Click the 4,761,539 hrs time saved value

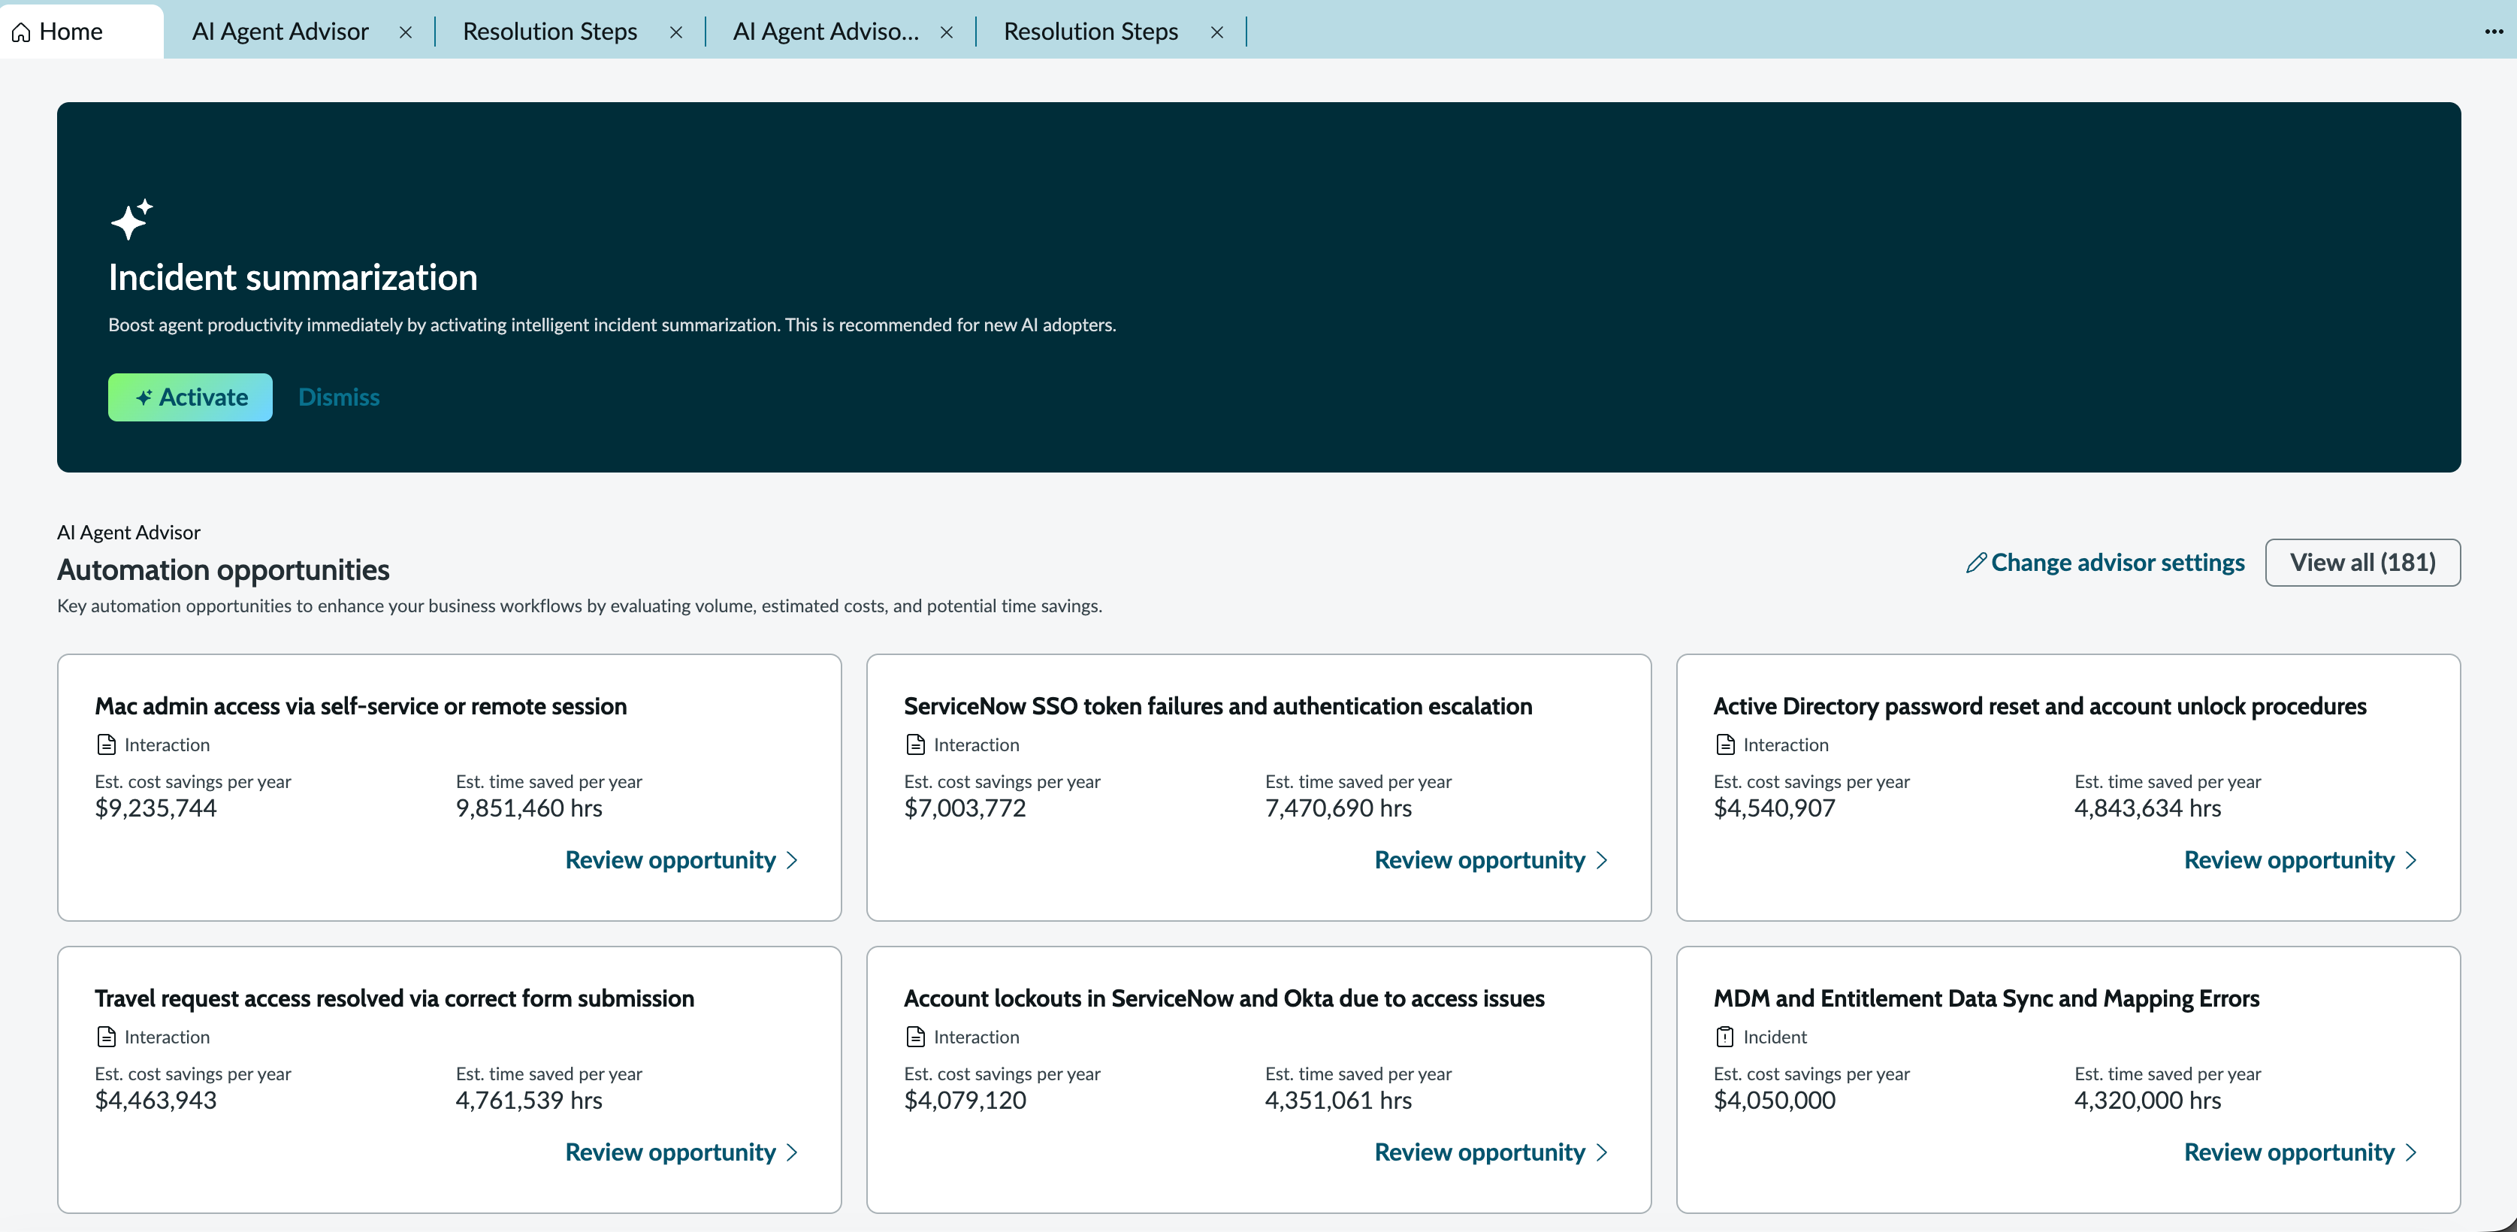coord(529,1100)
